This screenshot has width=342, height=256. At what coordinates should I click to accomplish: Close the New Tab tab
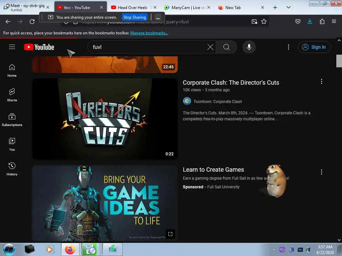(x=263, y=7)
